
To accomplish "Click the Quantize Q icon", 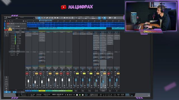I will coord(70,18).
